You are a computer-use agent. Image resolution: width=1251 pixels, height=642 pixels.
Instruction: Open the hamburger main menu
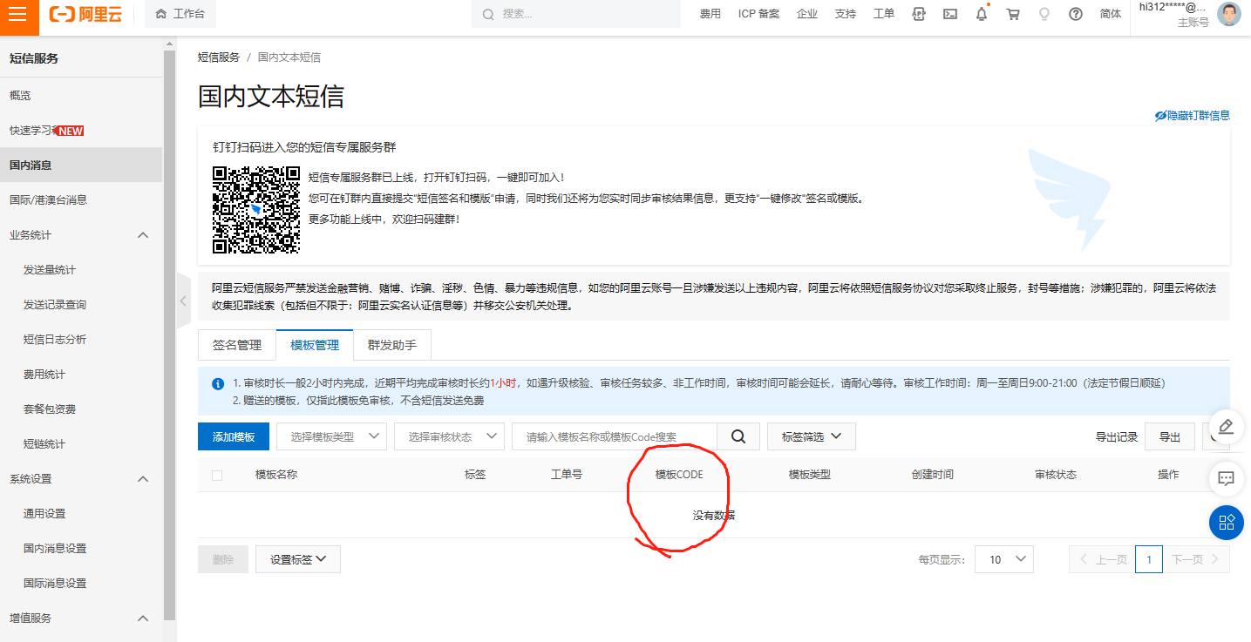(18, 15)
